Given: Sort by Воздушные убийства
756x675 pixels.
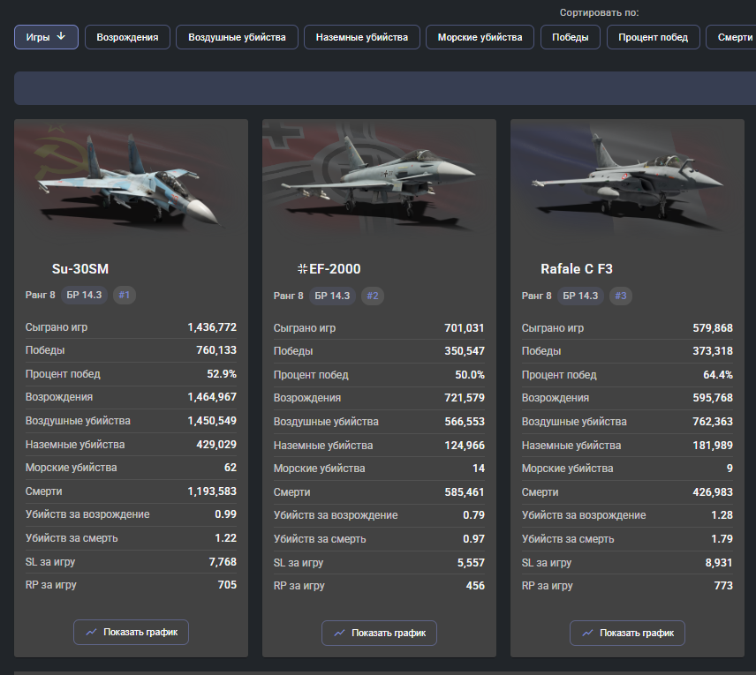Looking at the screenshot, I should click(x=237, y=37).
